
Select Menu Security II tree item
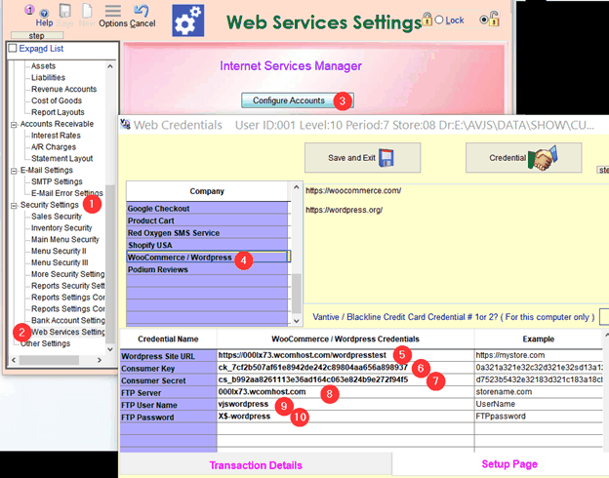point(59,252)
